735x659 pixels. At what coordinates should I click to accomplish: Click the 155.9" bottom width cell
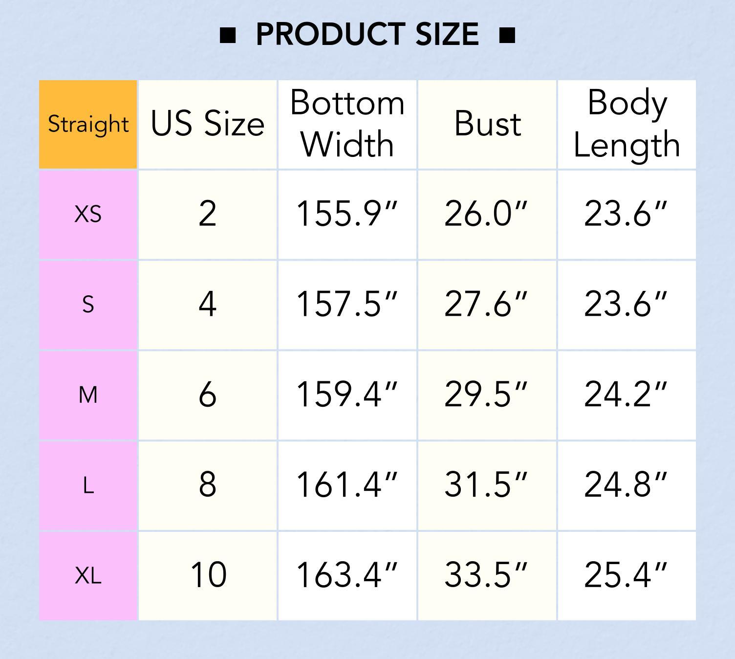[347, 214]
